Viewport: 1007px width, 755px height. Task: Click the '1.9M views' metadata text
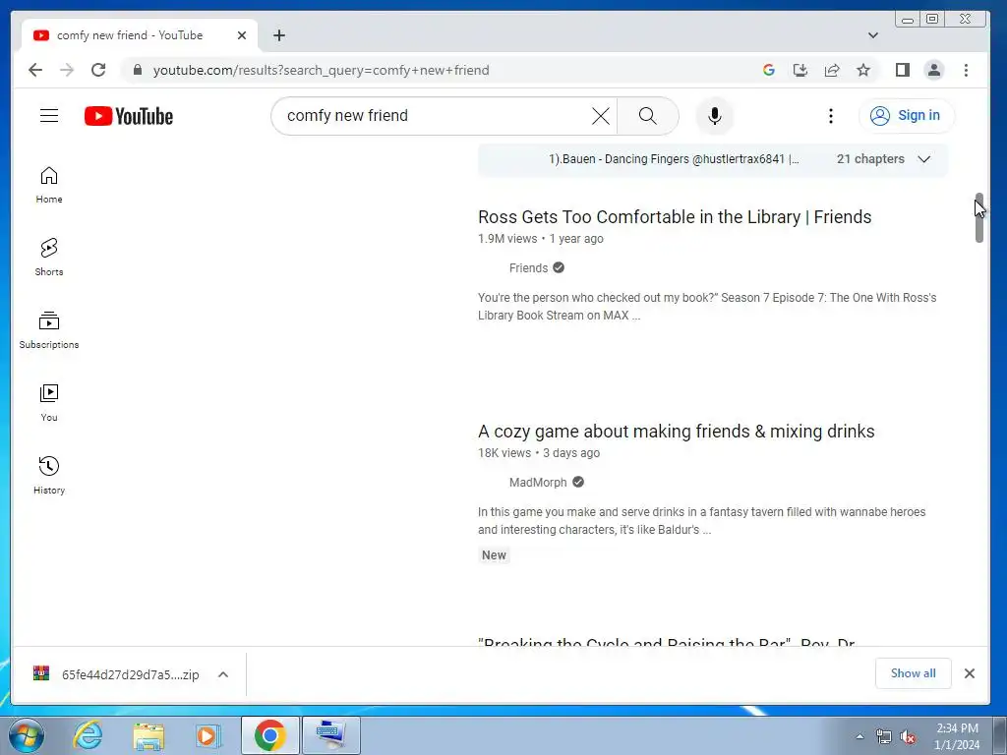pos(507,239)
